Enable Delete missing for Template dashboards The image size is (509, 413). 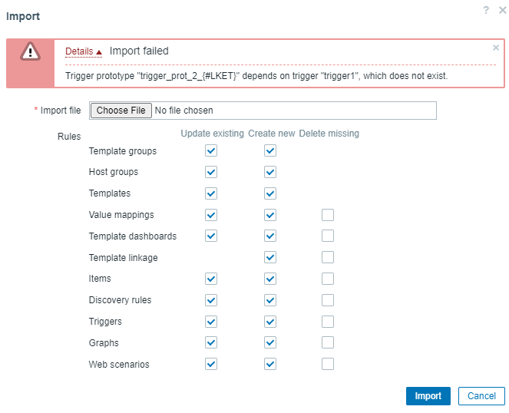point(328,236)
